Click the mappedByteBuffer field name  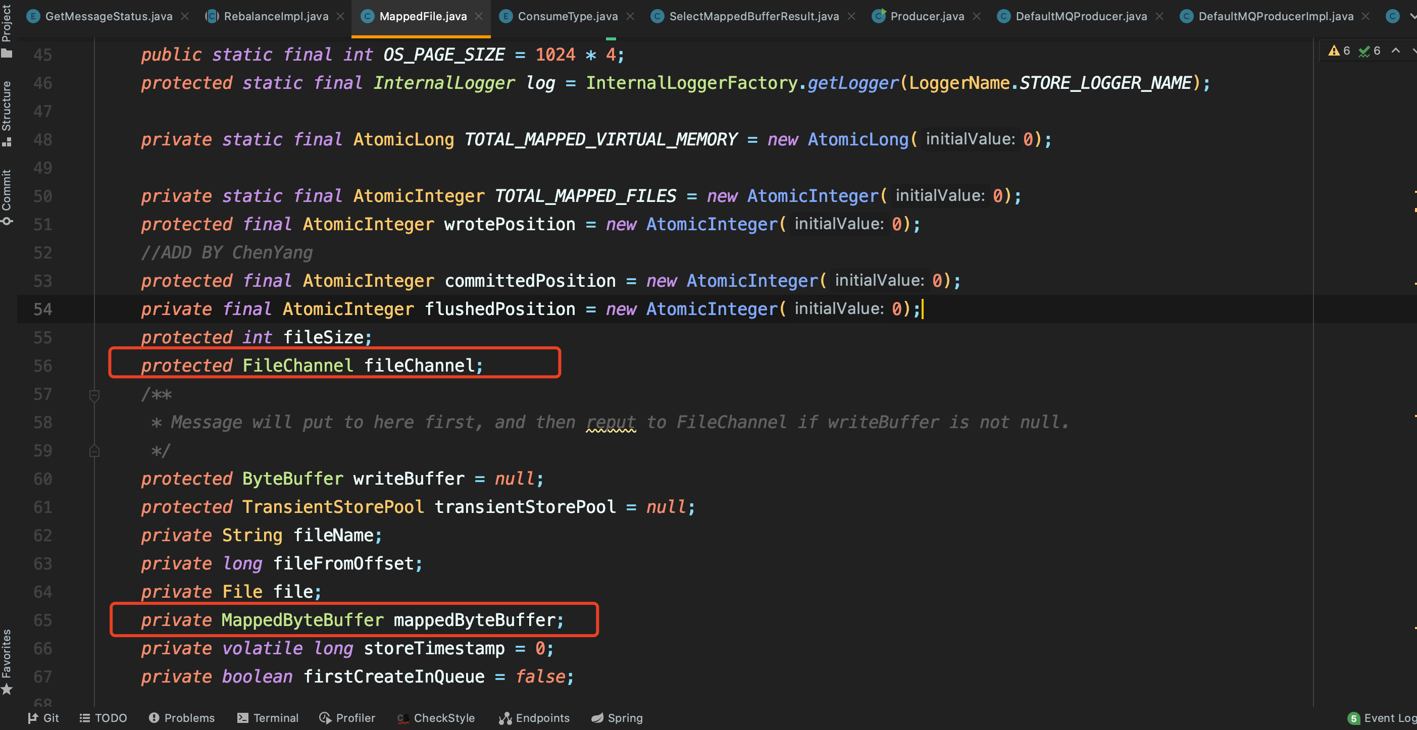tap(474, 620)
